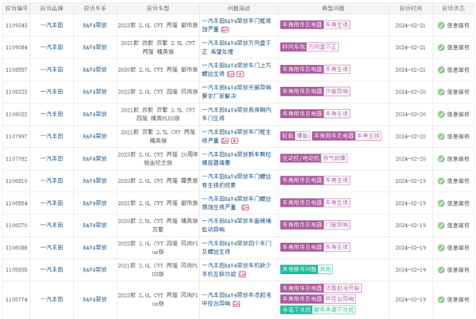Open RAV4荣放 series link in row 1108022
476x319 pixels.
tap(95, 114)
